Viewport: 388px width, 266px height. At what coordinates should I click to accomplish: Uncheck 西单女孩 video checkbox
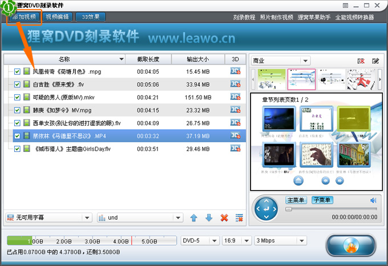point(17,123)
